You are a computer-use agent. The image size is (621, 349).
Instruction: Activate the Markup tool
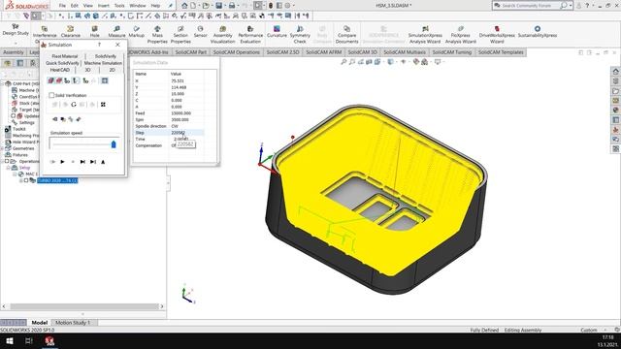pyautogui.click(x=136, y=32)
